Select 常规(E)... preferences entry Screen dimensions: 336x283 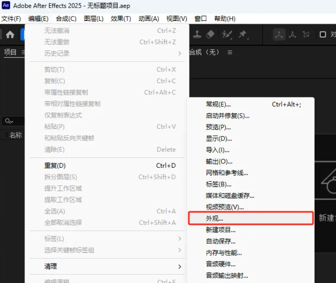[218, 104]
